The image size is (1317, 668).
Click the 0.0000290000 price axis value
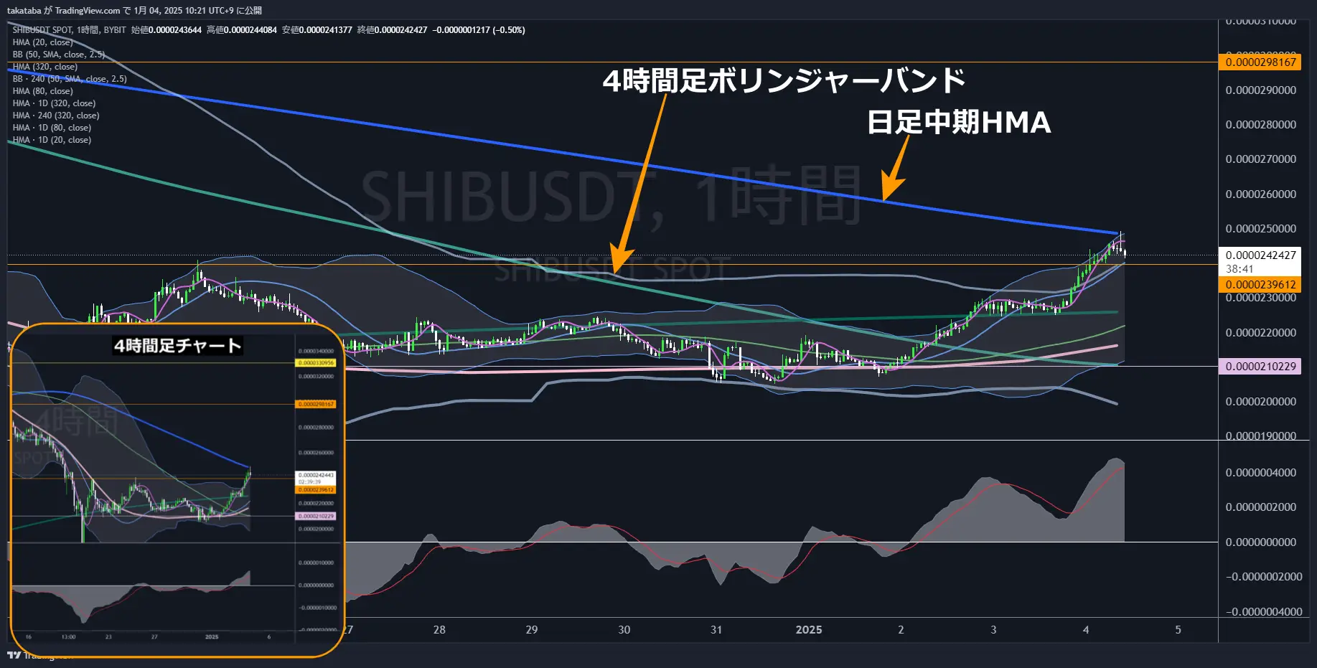click(x=1260, y=90)
